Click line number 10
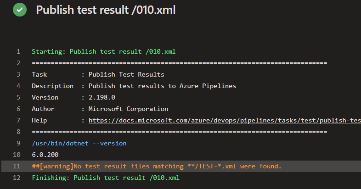This screenshot has height=189, width=361. (x=17, y=155)
